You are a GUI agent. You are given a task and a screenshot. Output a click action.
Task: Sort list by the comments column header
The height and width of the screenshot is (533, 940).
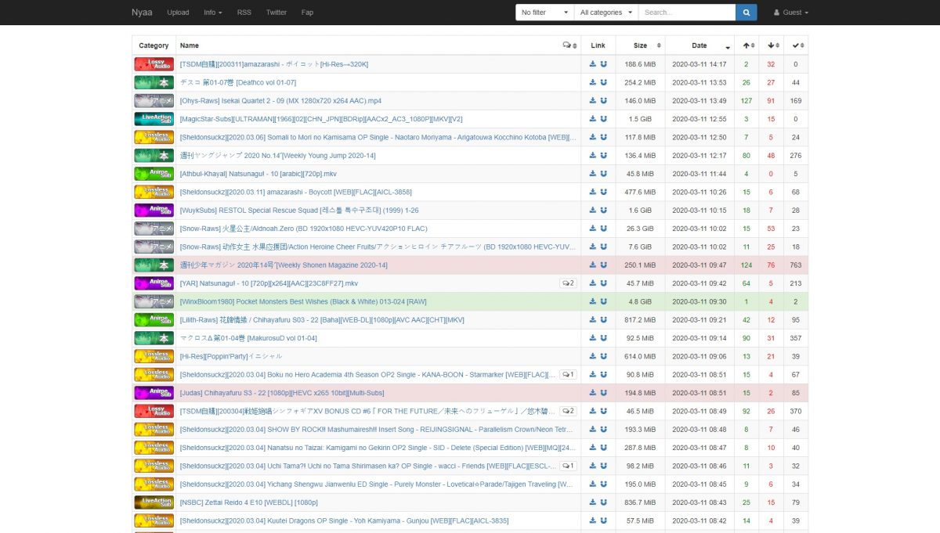coord(569,45)
